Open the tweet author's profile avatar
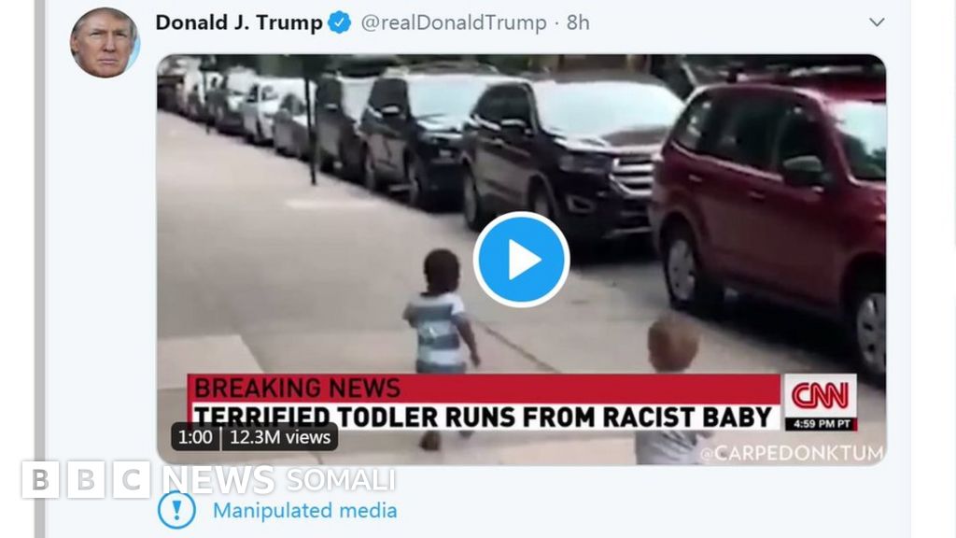This screenshot has width=956, height=538. click(105, 43)
